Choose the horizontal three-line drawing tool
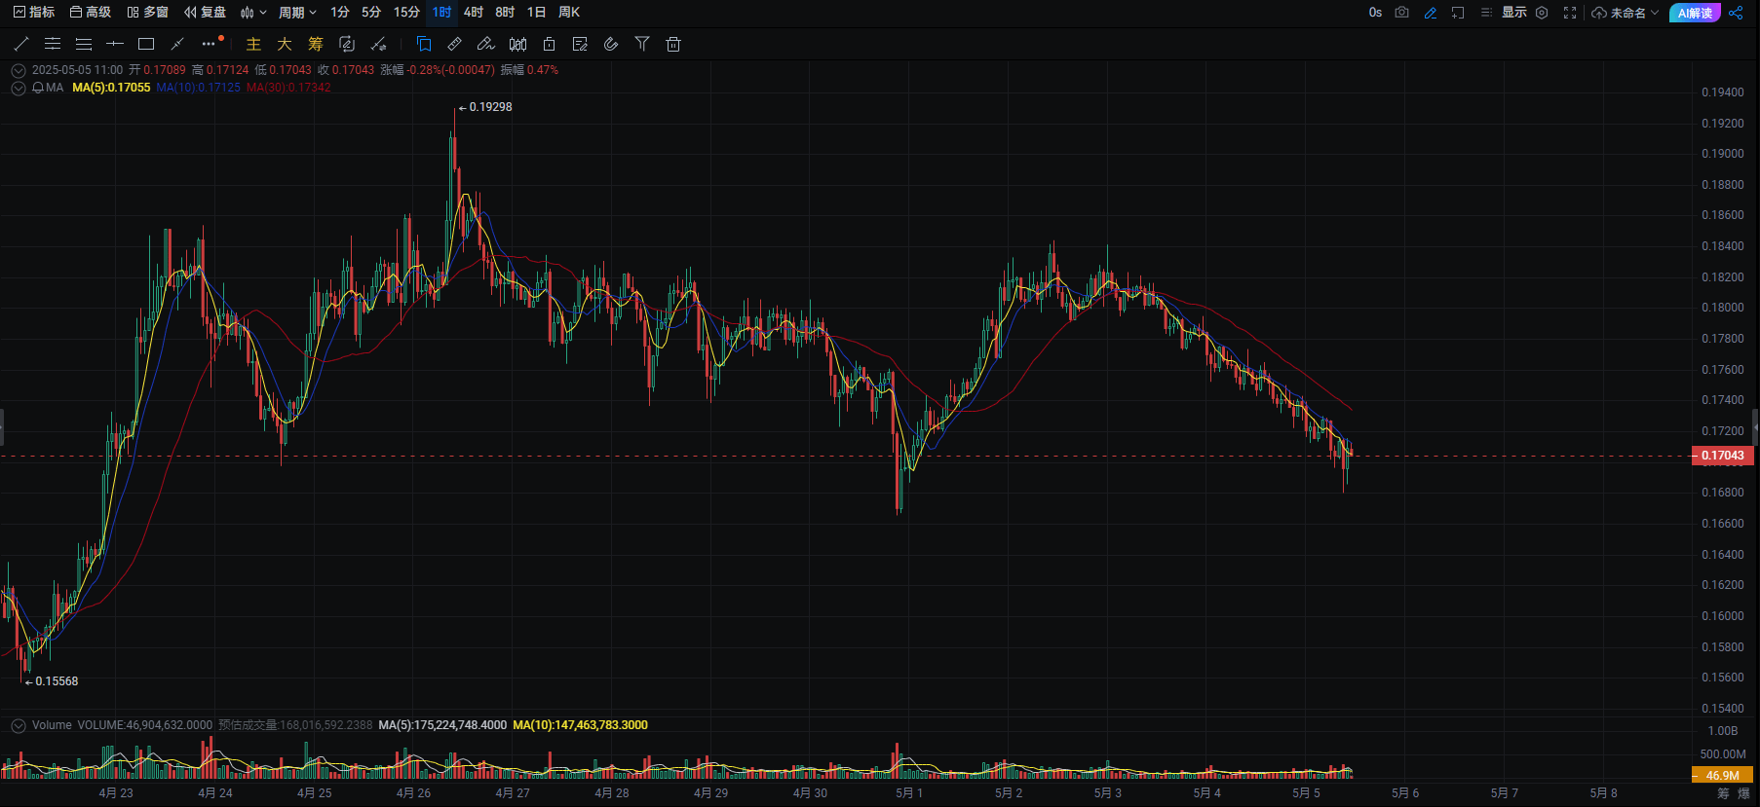Viewport: 1760px width, 807px height. [x=84, y=44]
